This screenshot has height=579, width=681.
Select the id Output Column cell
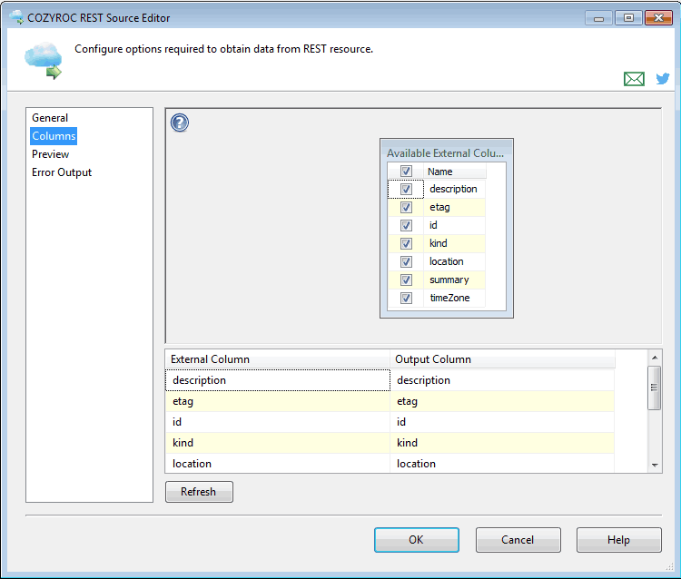pyautogui.click(x=502, y=422)
